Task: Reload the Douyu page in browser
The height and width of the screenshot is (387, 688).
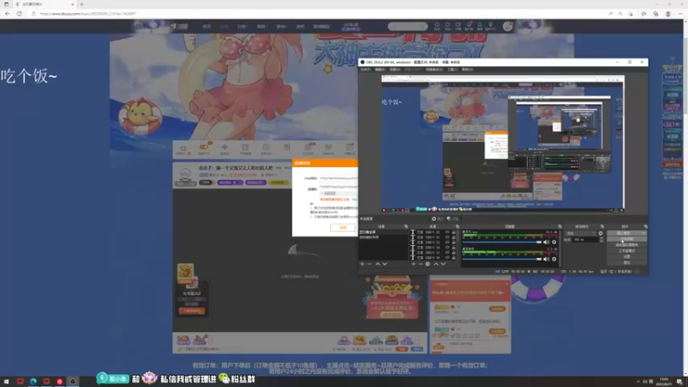Action: click(19, 14)
